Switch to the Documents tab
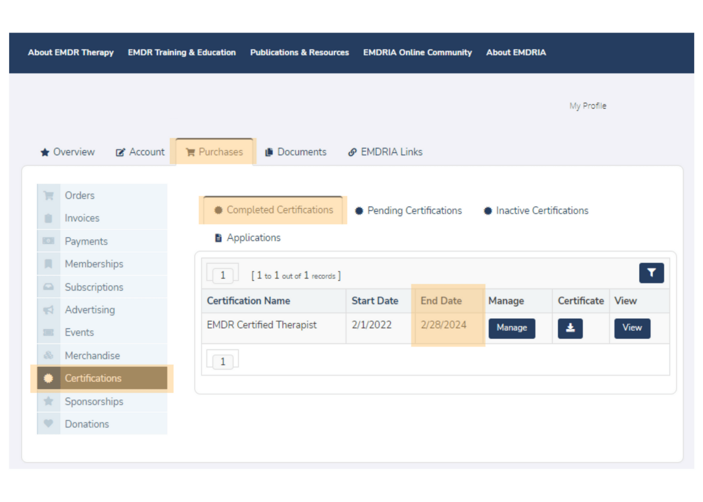This screenshot has width=703, height=502. [296, 152]
